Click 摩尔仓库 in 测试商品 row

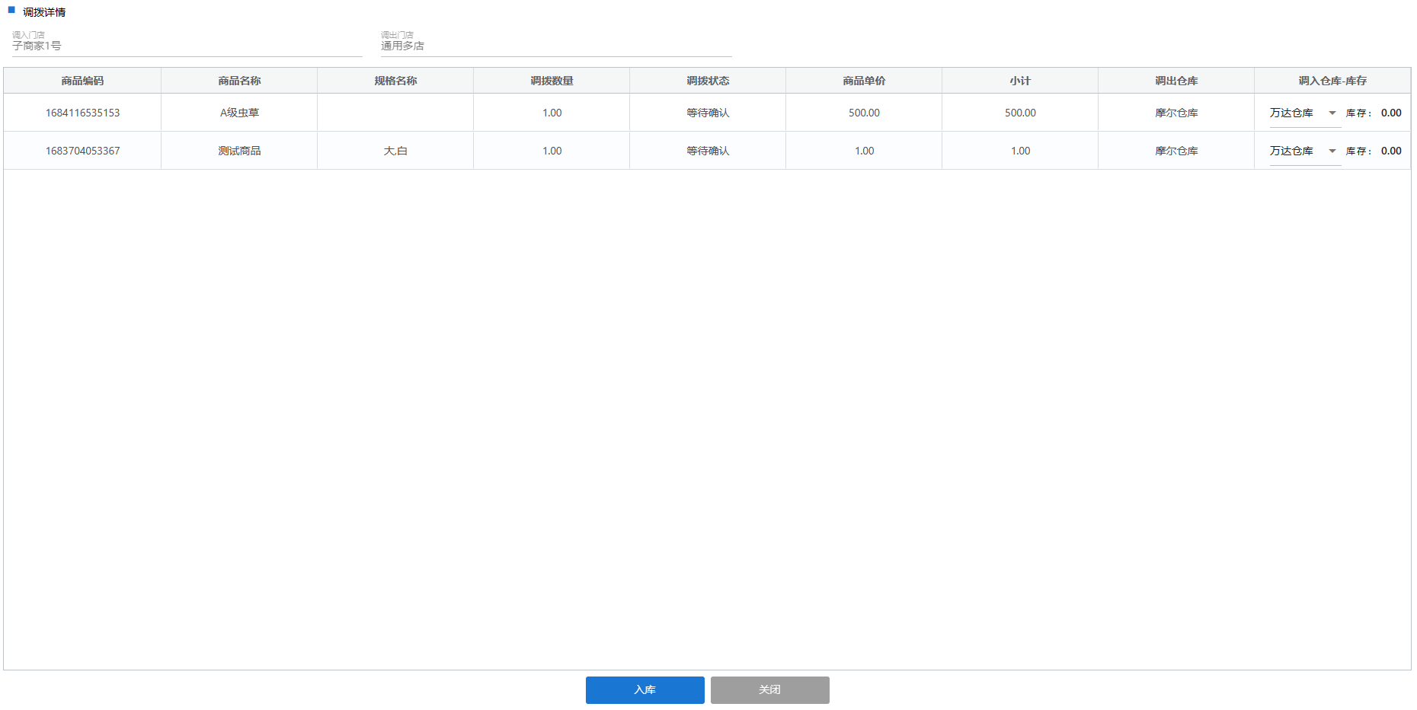(x=1176, y=151)
